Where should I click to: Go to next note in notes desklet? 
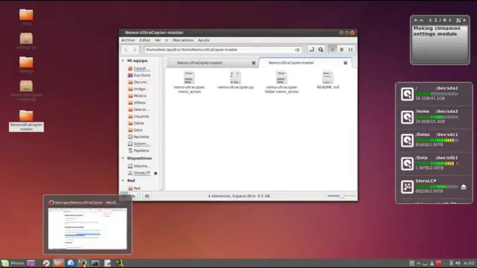click(x=450, y=20)
